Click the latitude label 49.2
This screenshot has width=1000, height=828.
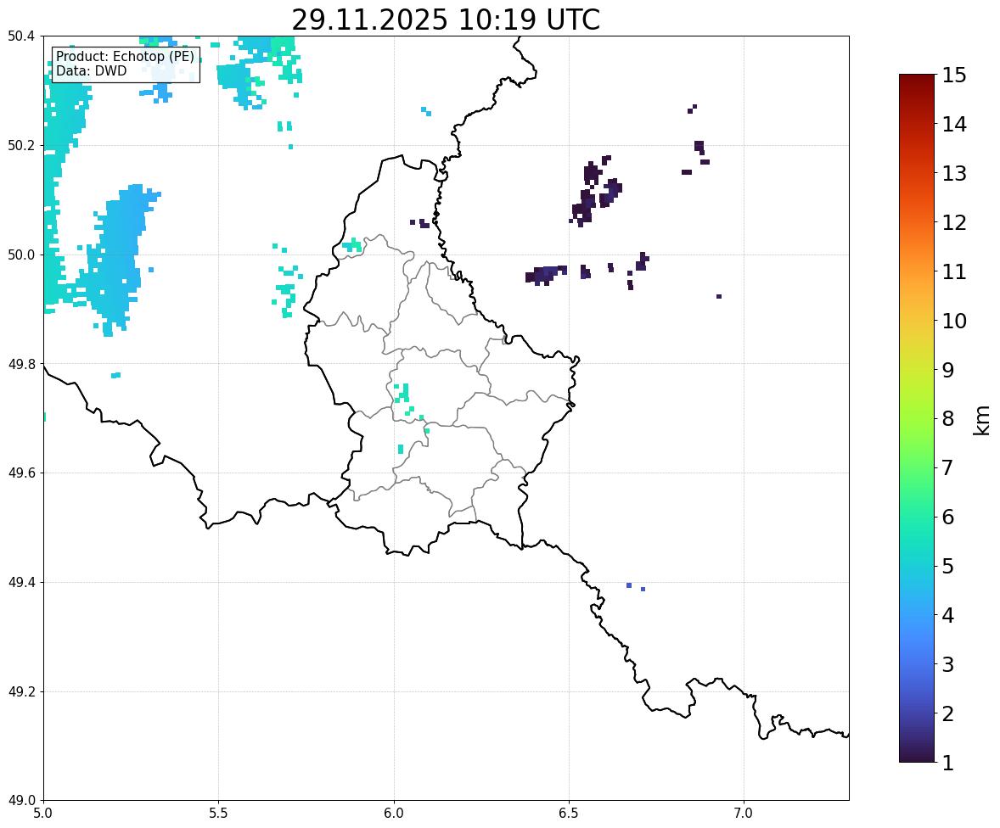pos(21,691)
